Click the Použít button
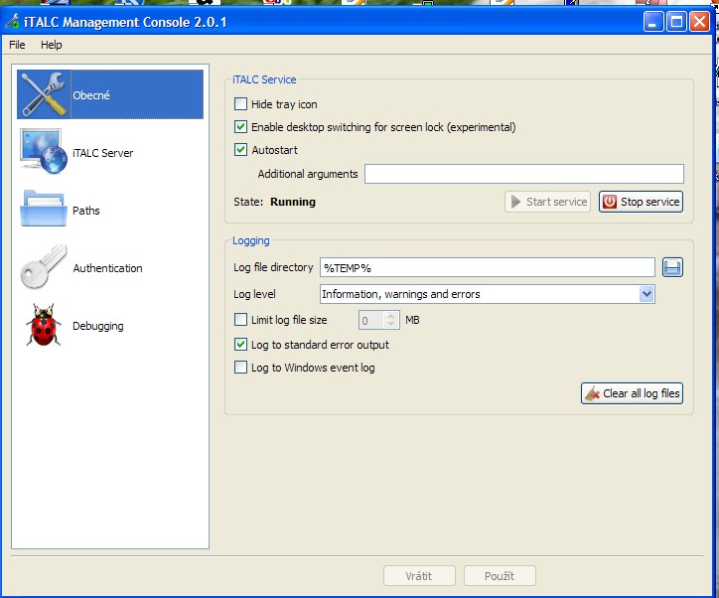Viewport: 719px width, 598px height. (x=500, y=575)
